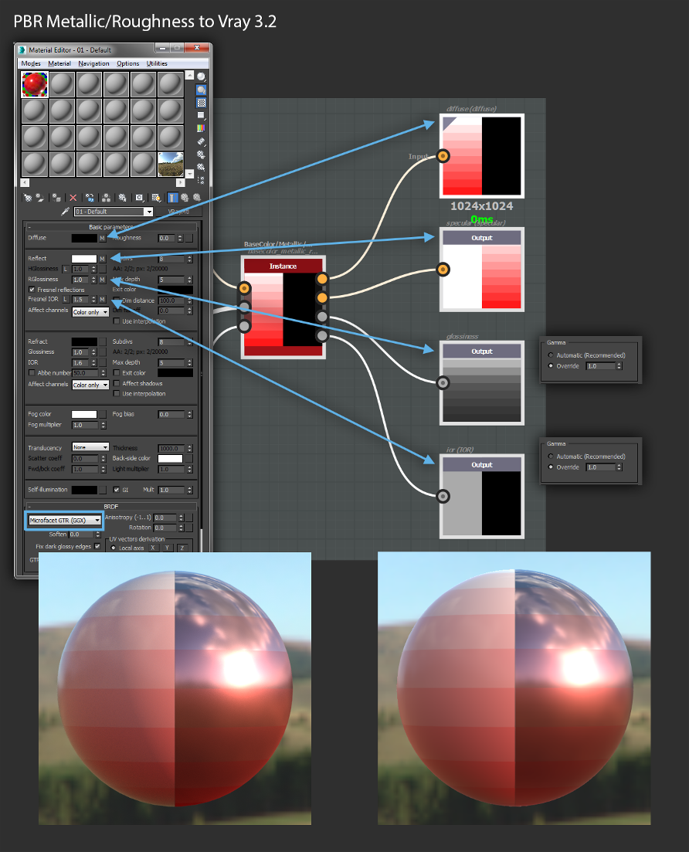Image resolution: width=689 pixels, height=852 pixels.
Task: Click the red Instance node in graph
Action: [283, 307]
